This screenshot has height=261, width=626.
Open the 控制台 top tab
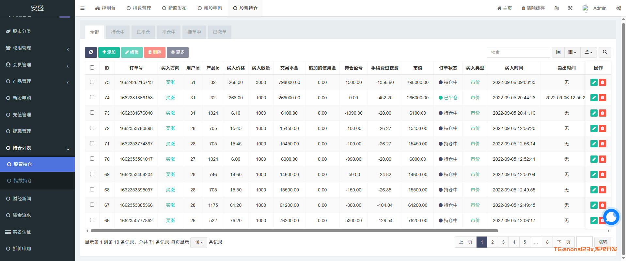click(105, 8)
